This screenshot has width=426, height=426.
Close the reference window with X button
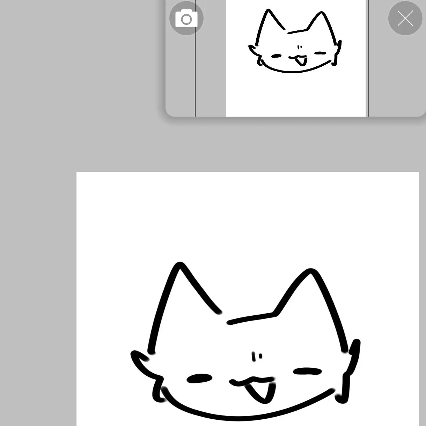(405, 18)
